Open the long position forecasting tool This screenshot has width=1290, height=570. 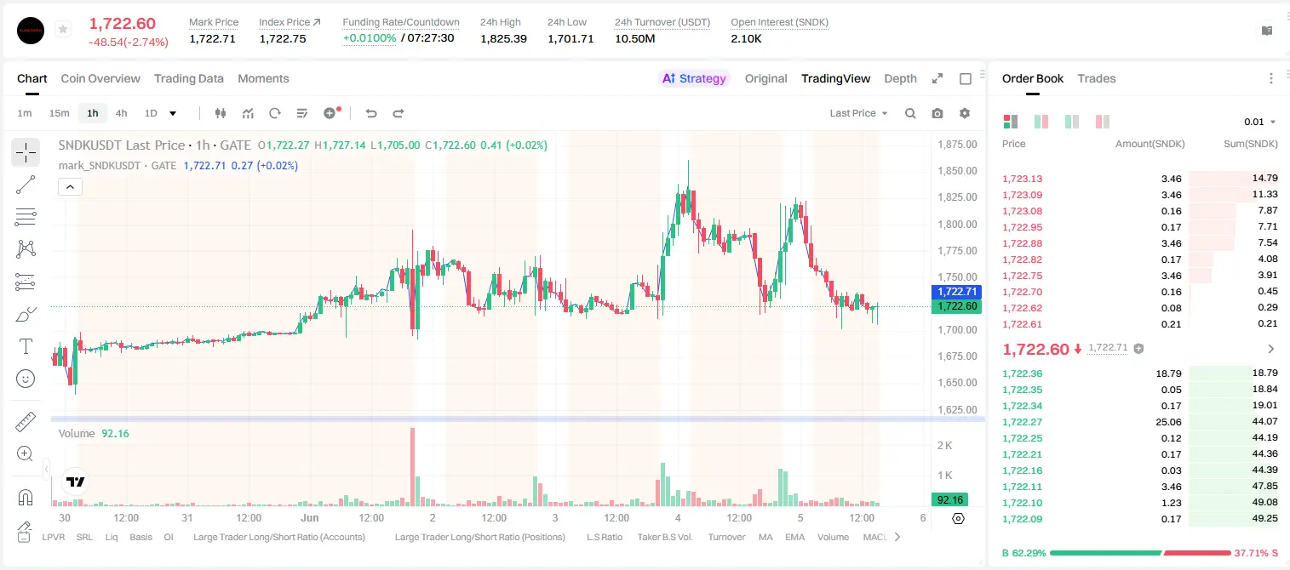[x=26, y=282]
